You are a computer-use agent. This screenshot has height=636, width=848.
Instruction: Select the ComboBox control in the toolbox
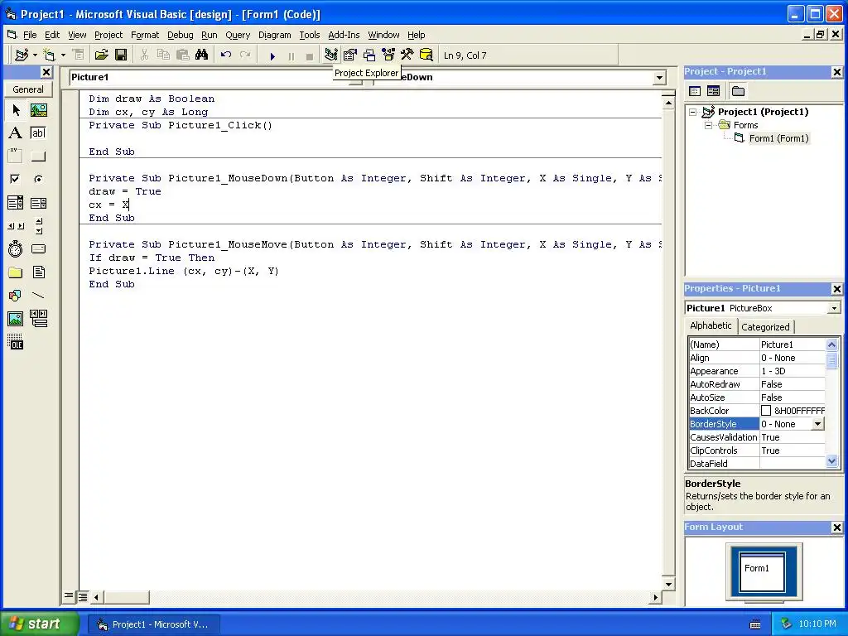click(16, 203)
